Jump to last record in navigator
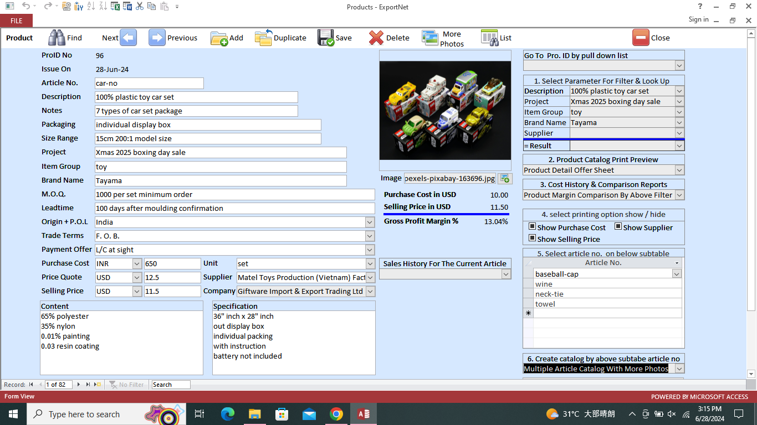This screenshot has width=757, height=425. (x=88, y=384)
